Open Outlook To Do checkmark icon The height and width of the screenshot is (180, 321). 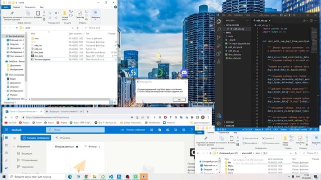(7, 168)
